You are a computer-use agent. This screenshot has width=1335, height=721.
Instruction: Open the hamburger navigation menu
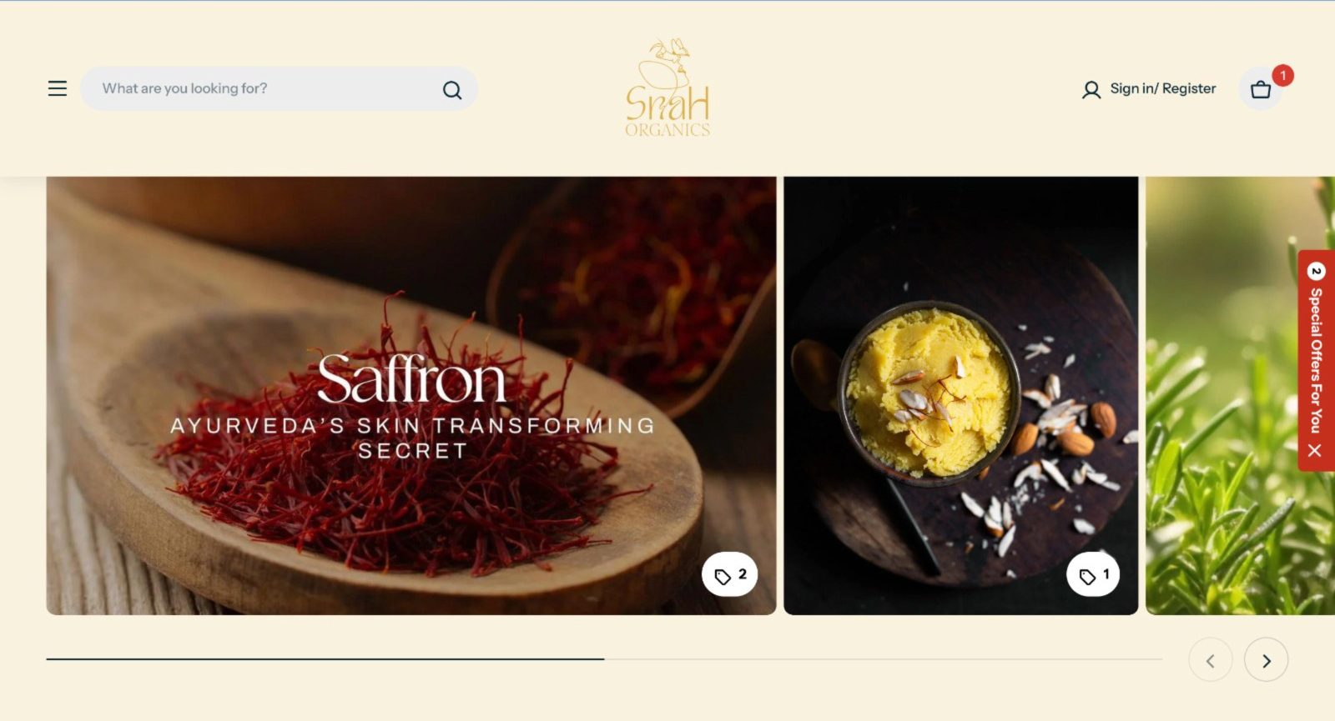(x=58, y=88)
